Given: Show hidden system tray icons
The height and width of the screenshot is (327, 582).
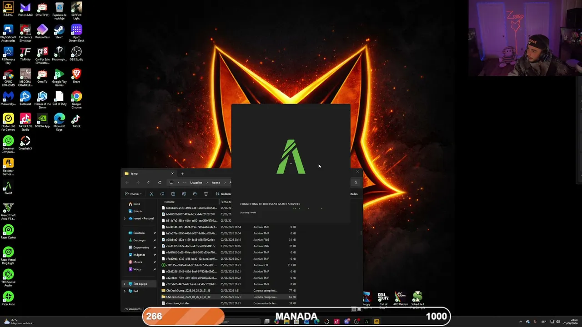Looking at the screenshot, I should point(521,322).
